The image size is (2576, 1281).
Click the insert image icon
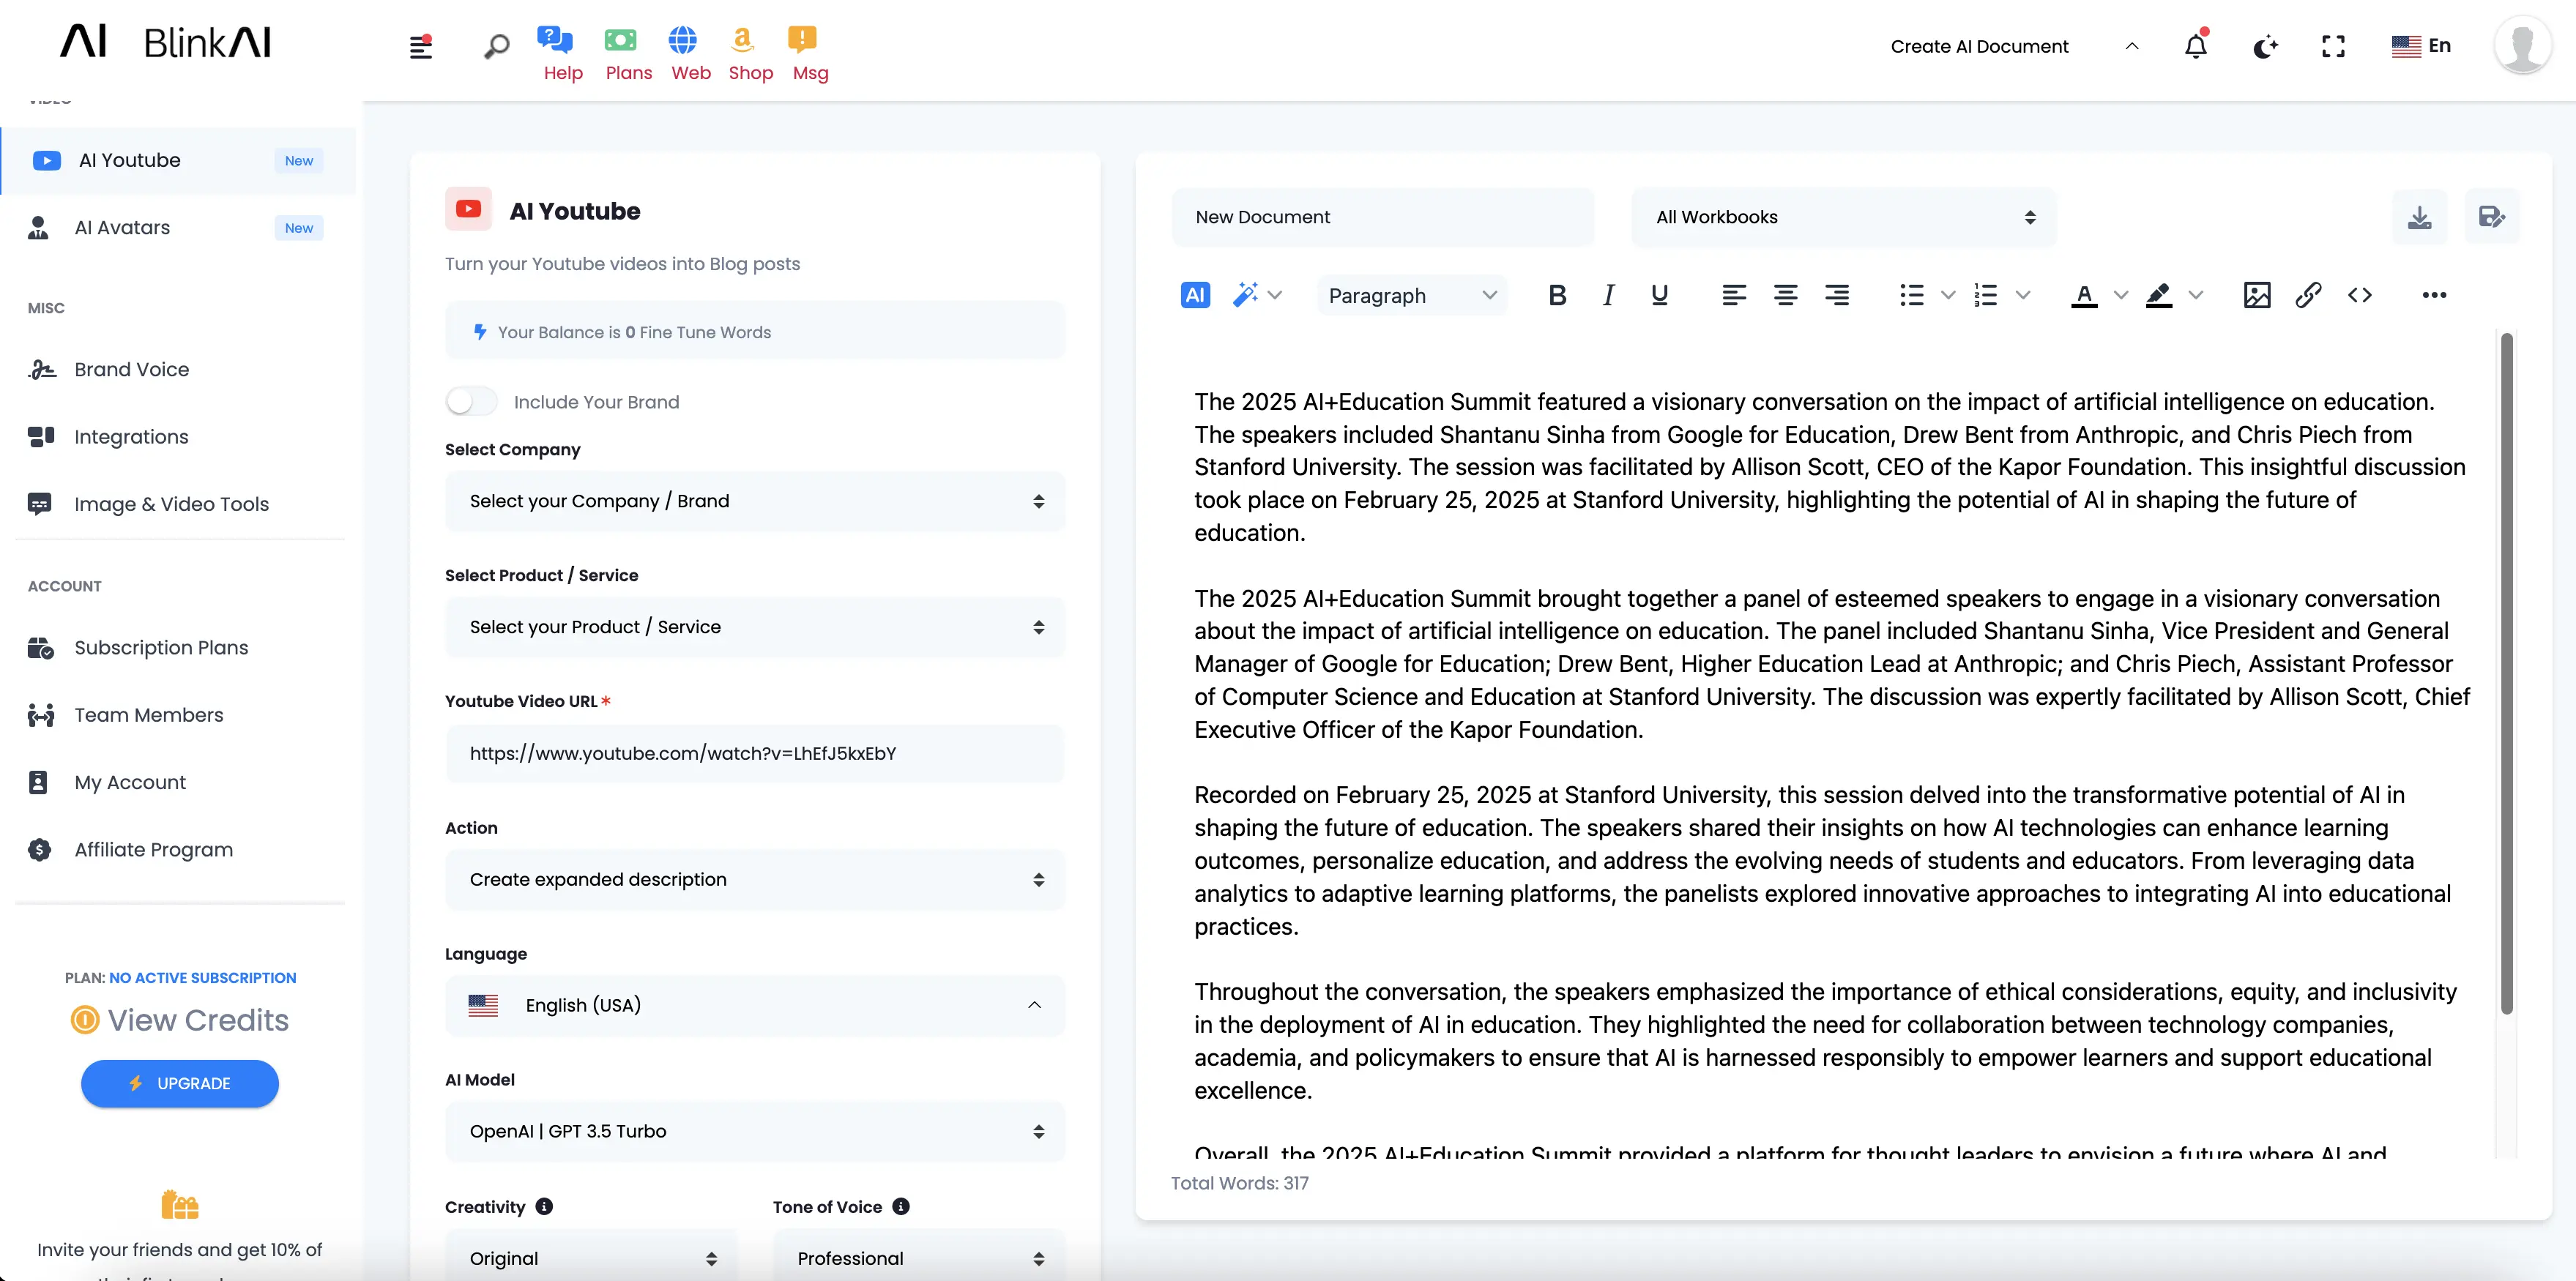pyautogui.click(x=2256, y=295)
